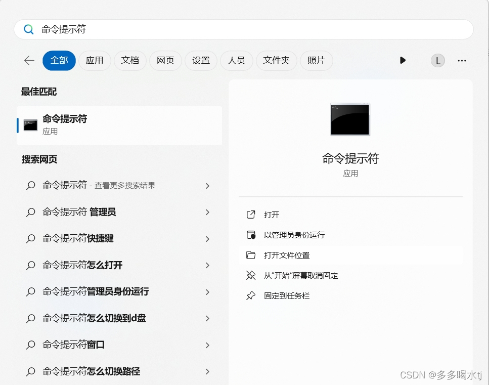This screenshot has height=385, width=489.
Task: Click the folder icon for 打开文件位置
Action: [251, 255]
